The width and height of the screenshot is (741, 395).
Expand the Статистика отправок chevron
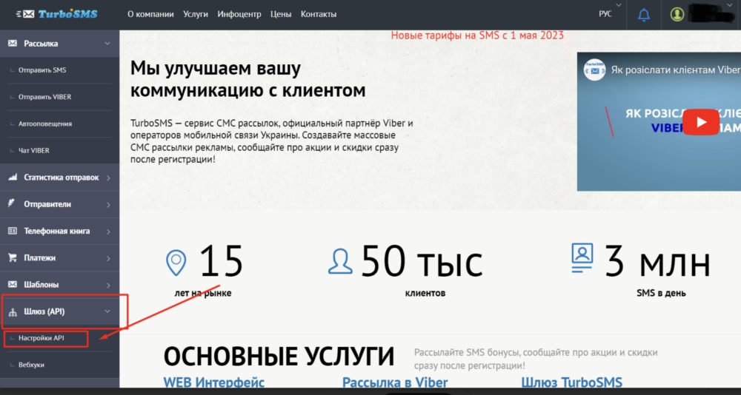pyautogui.click(x=108, y=178)
